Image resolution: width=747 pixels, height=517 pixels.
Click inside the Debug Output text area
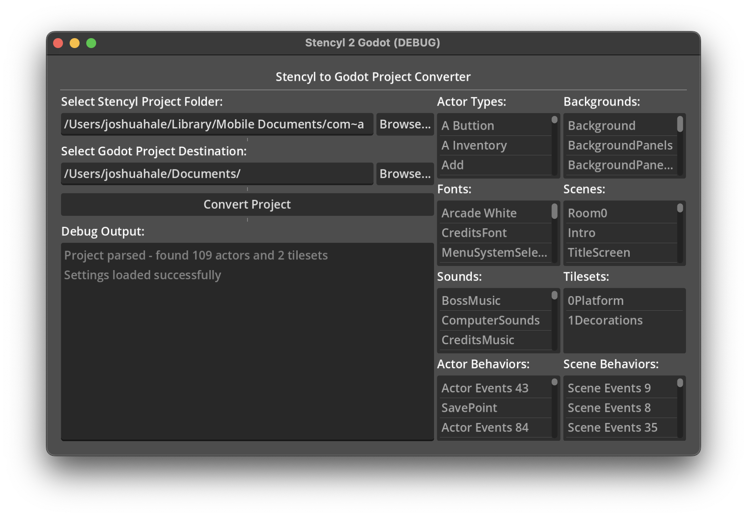click(x=247, y=341)
